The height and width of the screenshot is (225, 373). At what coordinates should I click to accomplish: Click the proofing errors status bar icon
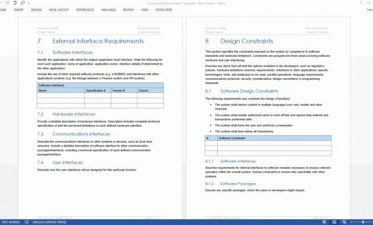[27, 222]
